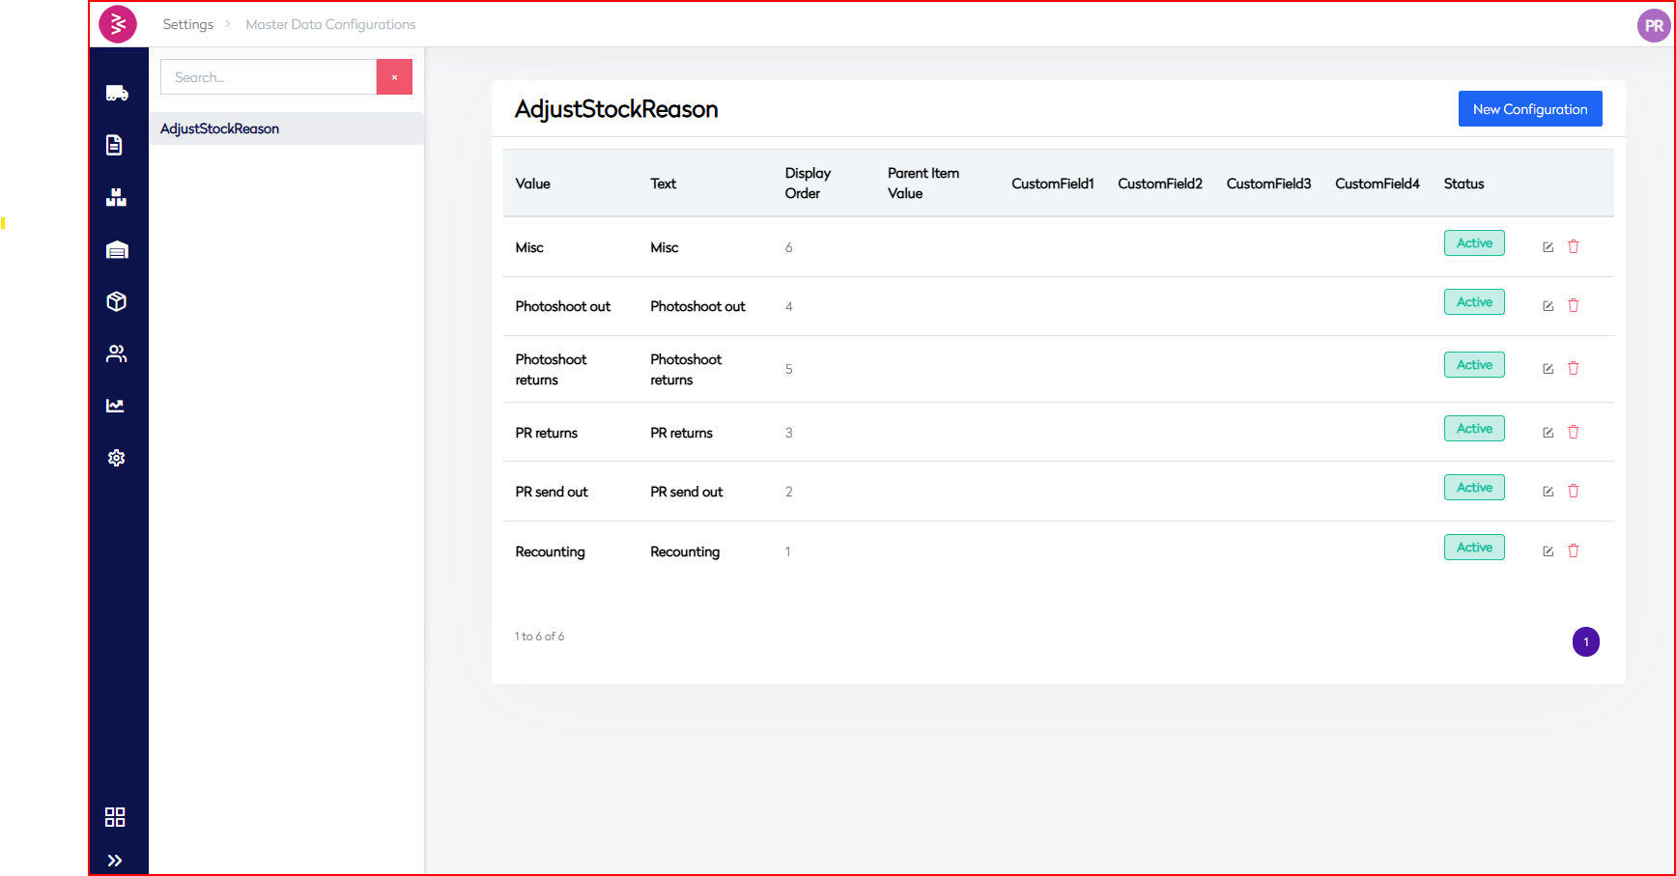Select the stacked boxes inventory icon

(x=116, y=198)
